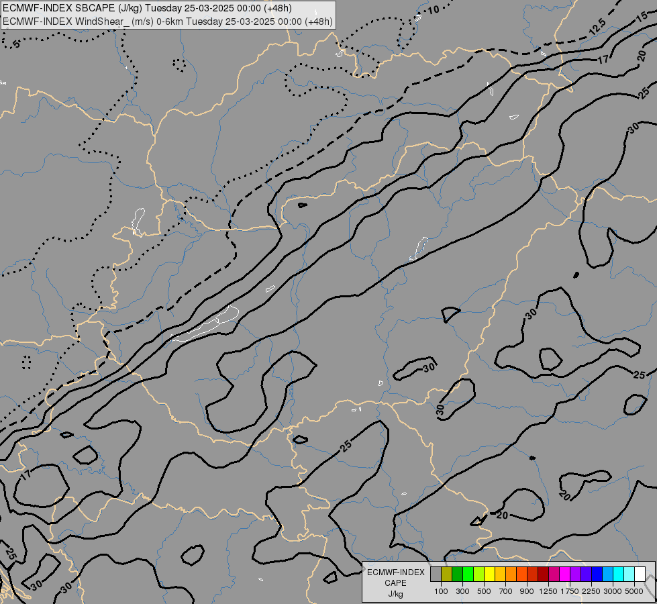Viewport: 657px width, 604px height.
Task: Click the 700 legend value
Action: 506,591
